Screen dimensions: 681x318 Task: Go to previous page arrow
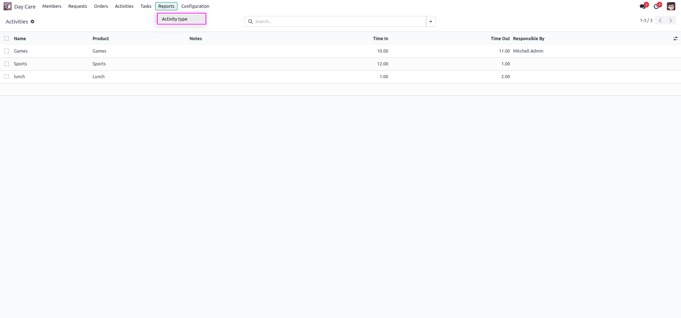click(x=660, y=21)
